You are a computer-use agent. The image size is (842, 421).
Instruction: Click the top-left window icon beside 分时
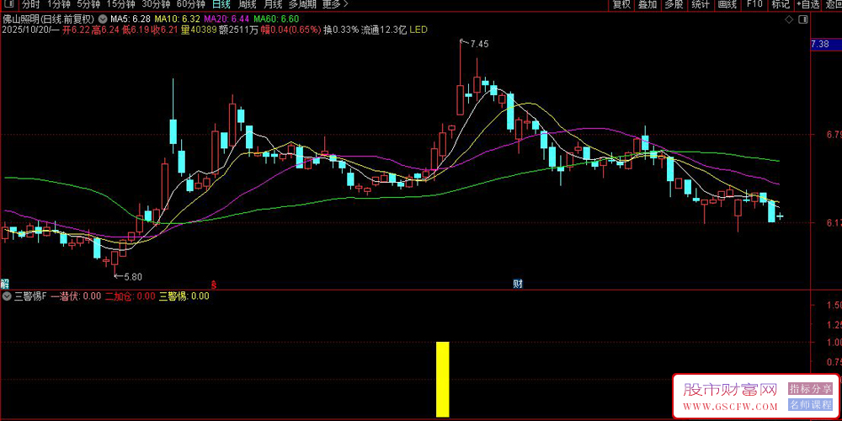pyautogui.click(x=8, y=4)
